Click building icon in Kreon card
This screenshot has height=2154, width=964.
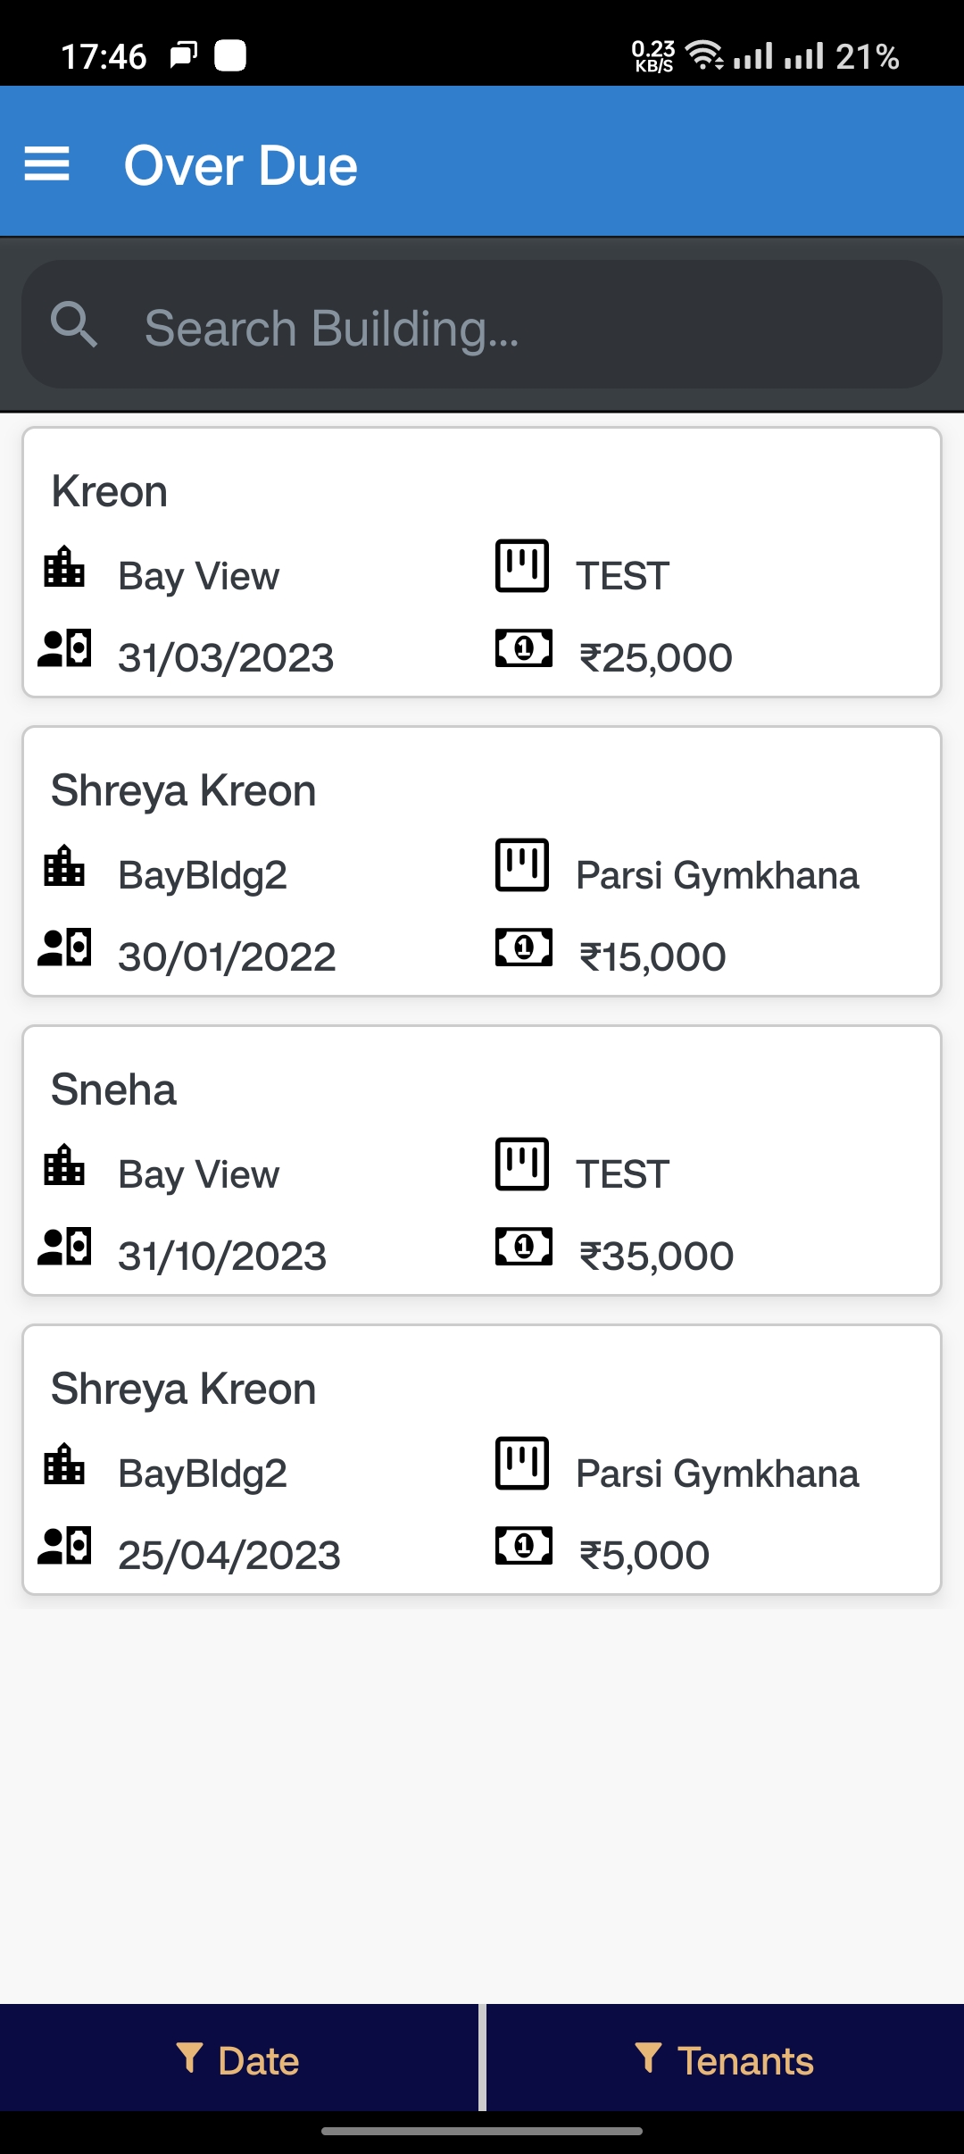coord(64,567)
